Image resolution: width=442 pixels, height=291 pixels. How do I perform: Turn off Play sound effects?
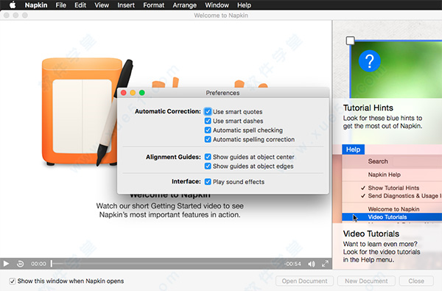(208, 182)
